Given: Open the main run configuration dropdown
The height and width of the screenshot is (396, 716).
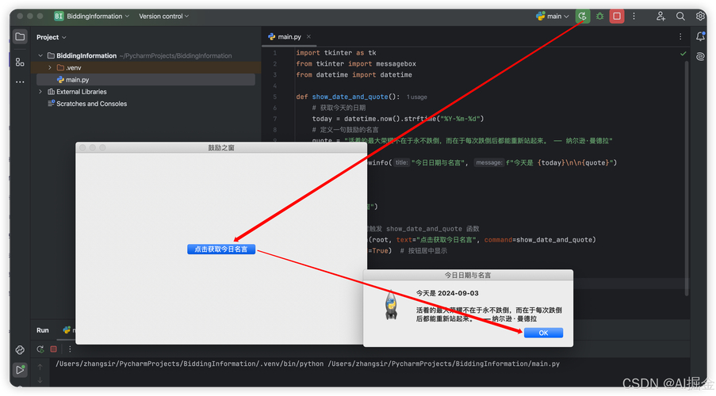Looking at the screenshot, I should 553,16.
